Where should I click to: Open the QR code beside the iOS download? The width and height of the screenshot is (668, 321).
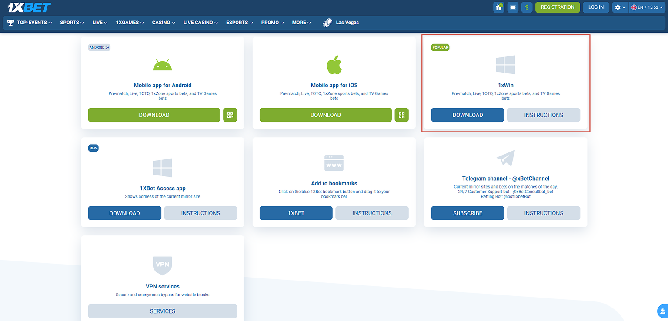coord(401,115)
